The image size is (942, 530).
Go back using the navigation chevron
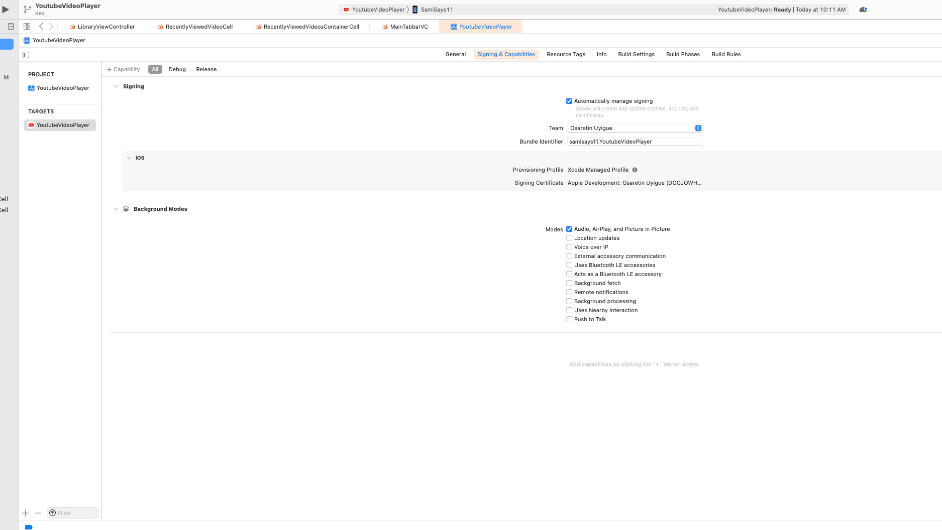41,26
